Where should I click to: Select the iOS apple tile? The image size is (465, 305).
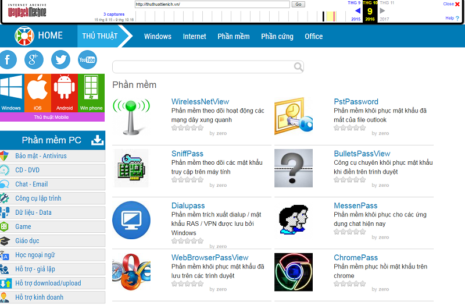pos(38,93)
